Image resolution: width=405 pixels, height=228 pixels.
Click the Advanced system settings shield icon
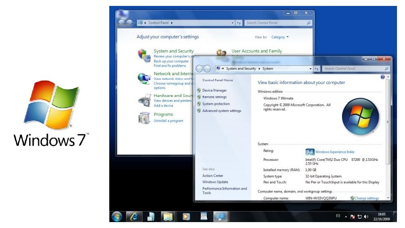click(199, 111)
